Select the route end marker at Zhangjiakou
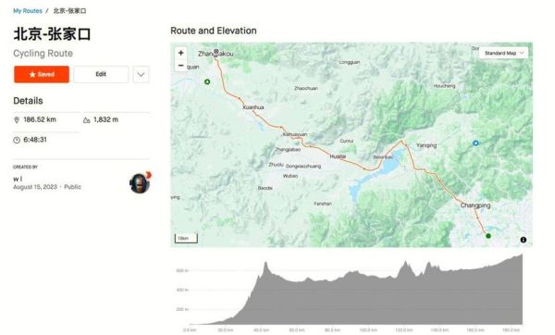Screen dimensions: 555x335 (x=216, y=52)
